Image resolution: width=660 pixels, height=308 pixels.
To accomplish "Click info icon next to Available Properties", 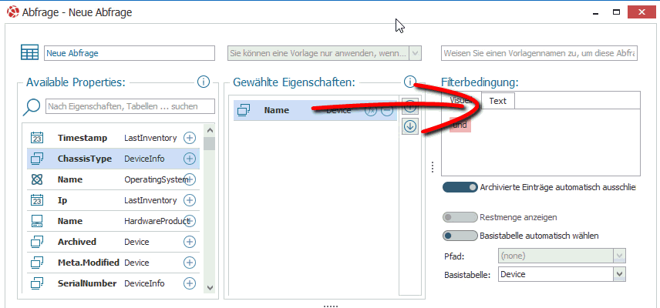I will coord(204,82).
